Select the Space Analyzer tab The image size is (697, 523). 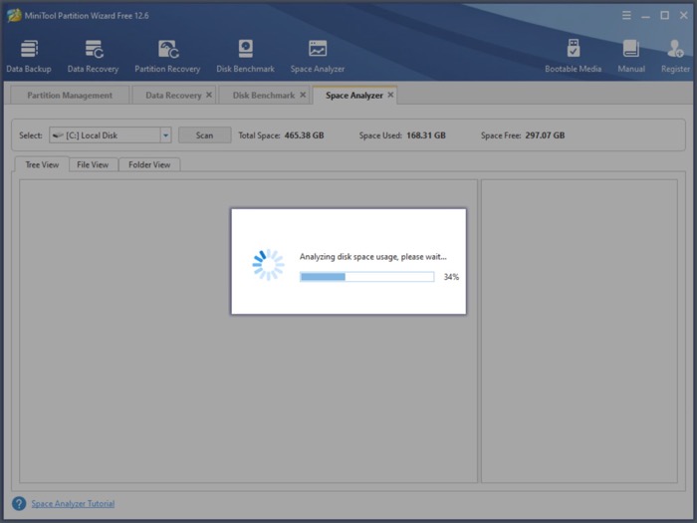[353, 96]
